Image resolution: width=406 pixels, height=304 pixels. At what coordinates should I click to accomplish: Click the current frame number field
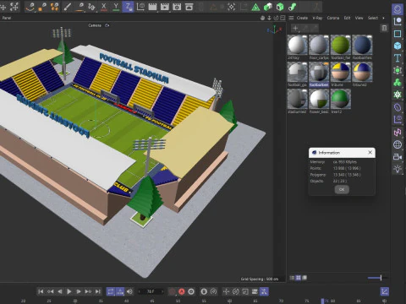click(x=151, y=291)
